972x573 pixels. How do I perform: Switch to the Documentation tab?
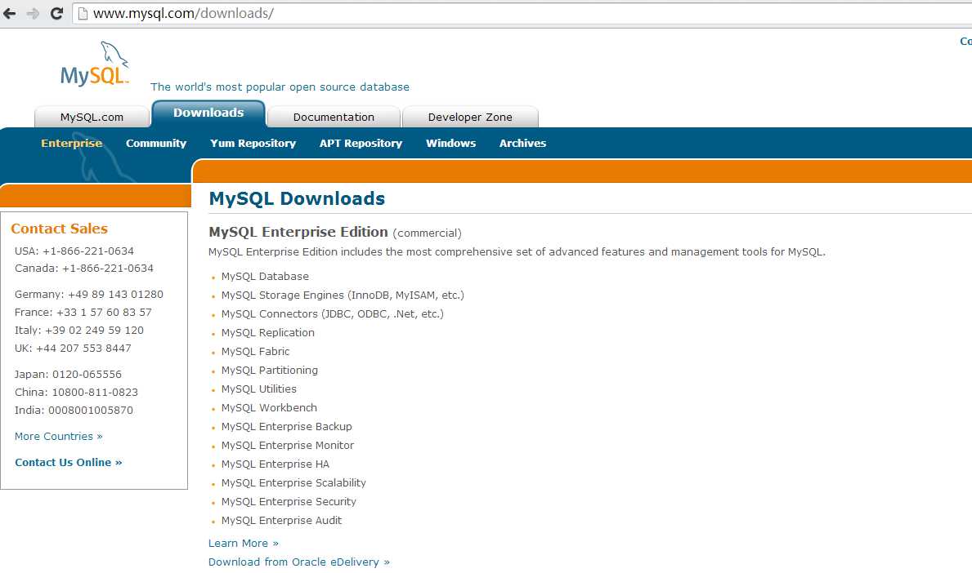coord(334,117)
